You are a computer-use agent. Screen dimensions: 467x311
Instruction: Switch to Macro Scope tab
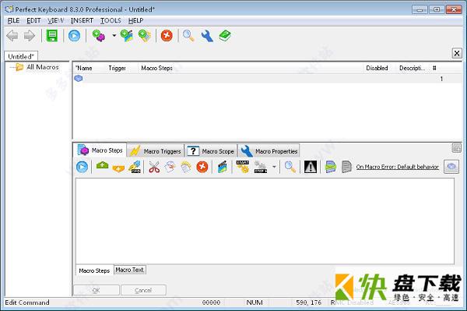tap(211, 151)
